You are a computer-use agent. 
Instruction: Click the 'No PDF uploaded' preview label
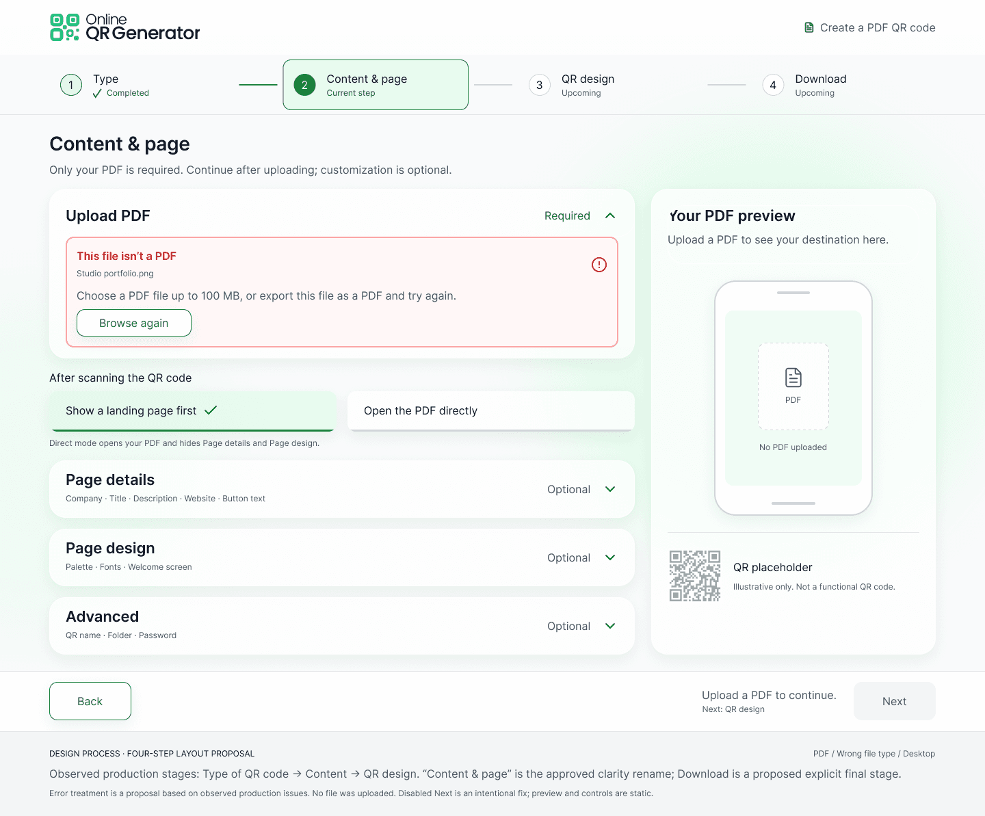click(793, 447)
